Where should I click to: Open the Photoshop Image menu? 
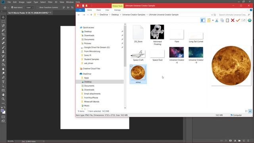21,2
